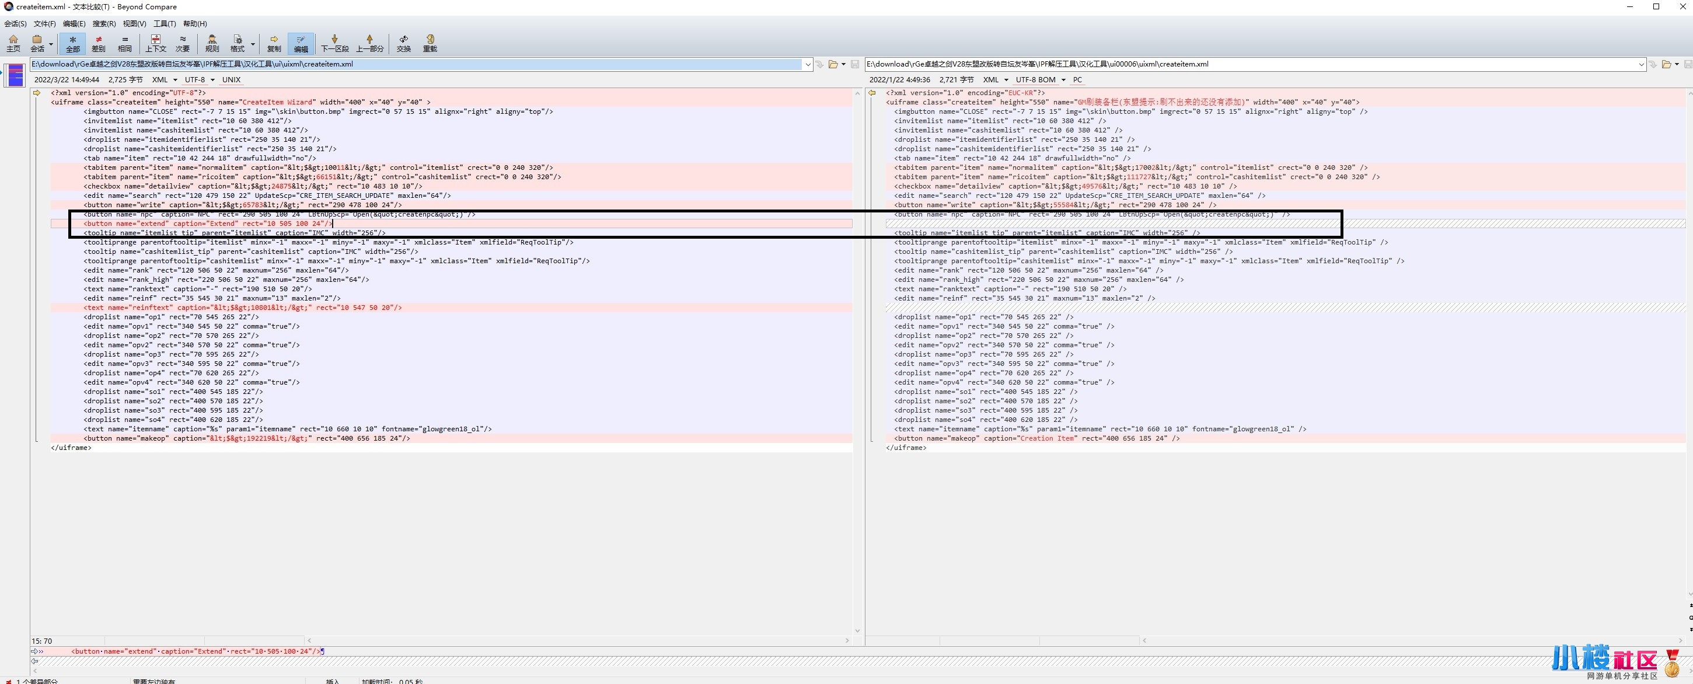
Task: Toggle Show Context (上下文) option
Action: (x=156, y=43)
